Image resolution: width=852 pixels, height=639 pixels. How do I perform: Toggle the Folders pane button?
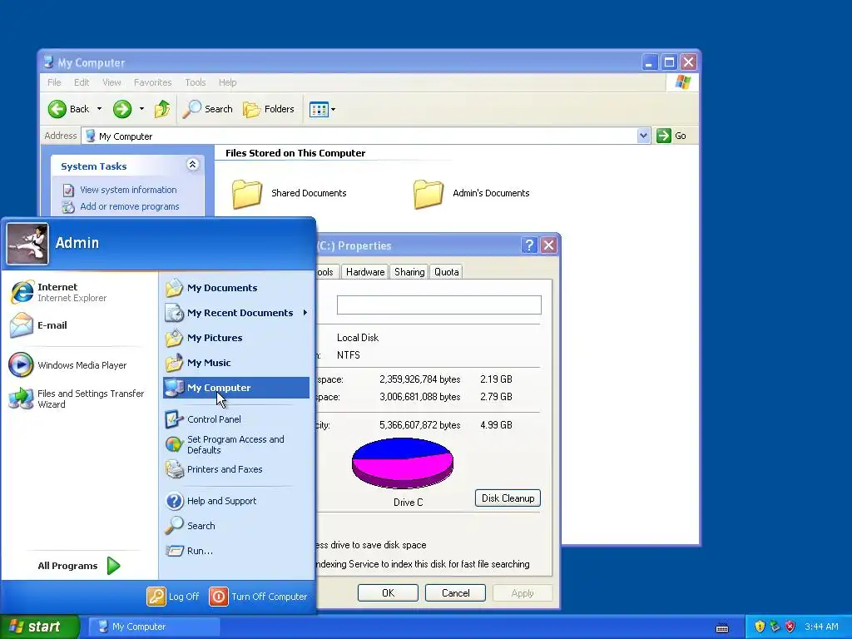269,109
